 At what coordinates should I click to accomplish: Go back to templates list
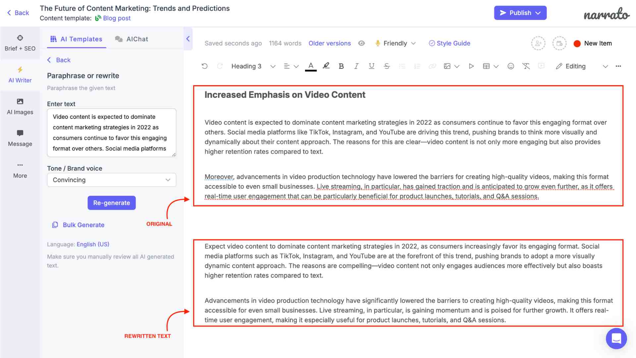click(59, 60)
